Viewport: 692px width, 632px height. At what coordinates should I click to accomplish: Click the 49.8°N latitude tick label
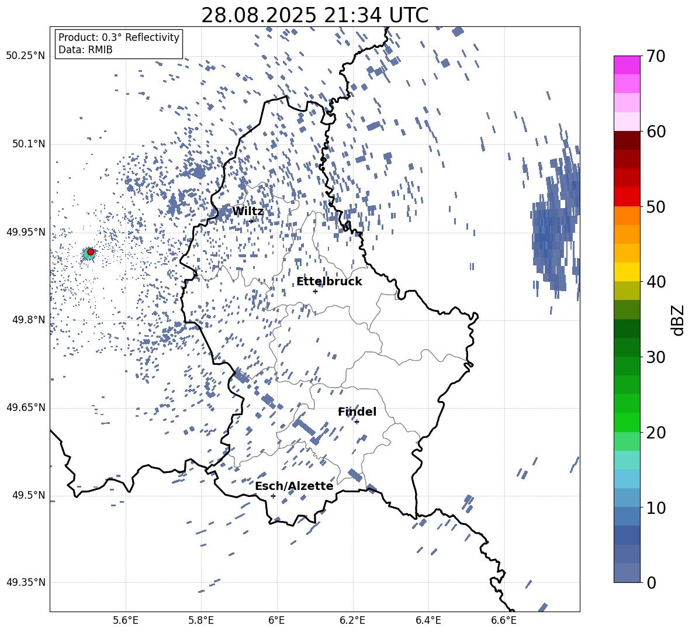click(x=28, y=320)
